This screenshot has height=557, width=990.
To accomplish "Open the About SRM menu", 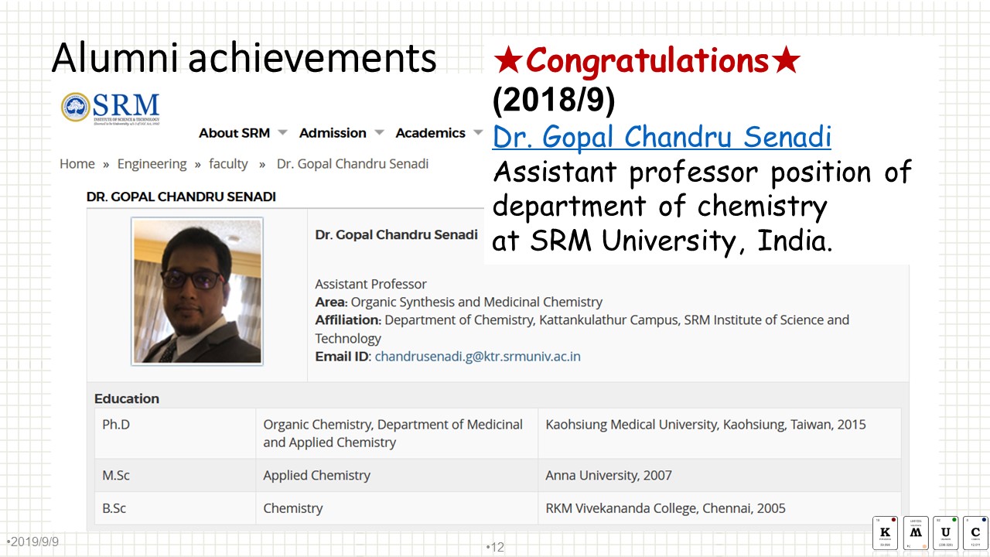I will coord(234,133).
